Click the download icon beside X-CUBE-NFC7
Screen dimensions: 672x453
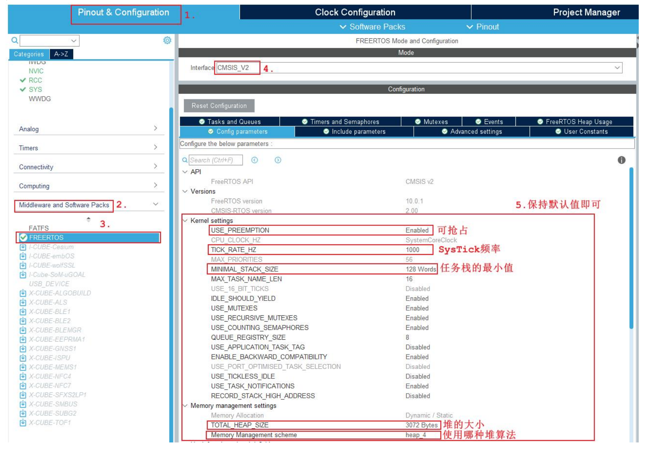pos(23,386)
